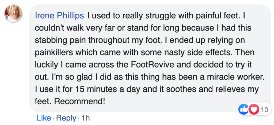The width and height of the screenshot is (274, 125).
Task: Open the list of 10 reactions
Action: point(264,109)
